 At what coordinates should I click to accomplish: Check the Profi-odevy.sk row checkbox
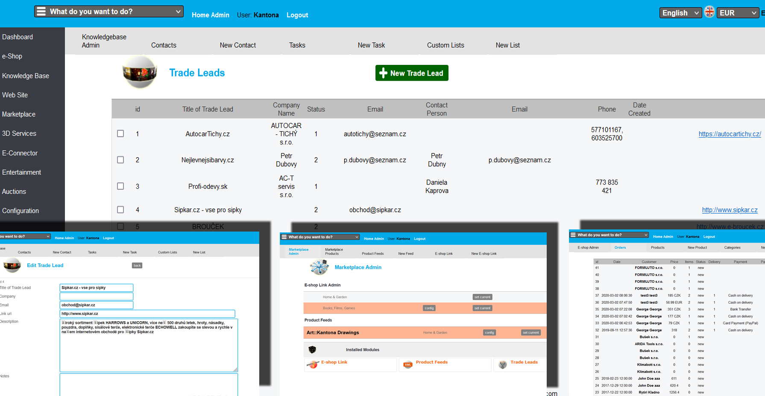pos(120,186)
